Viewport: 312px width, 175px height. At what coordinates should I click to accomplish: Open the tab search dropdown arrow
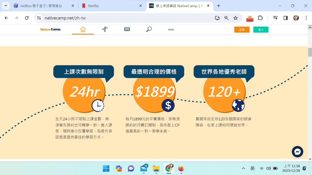click(x=6, y=6)
